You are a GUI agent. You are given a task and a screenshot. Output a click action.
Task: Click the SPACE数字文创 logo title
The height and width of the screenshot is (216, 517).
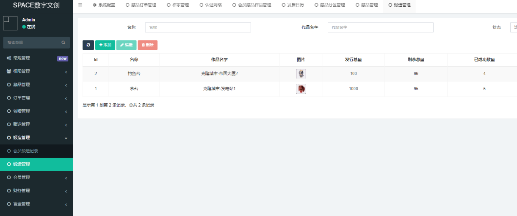[x=36, y=5]
